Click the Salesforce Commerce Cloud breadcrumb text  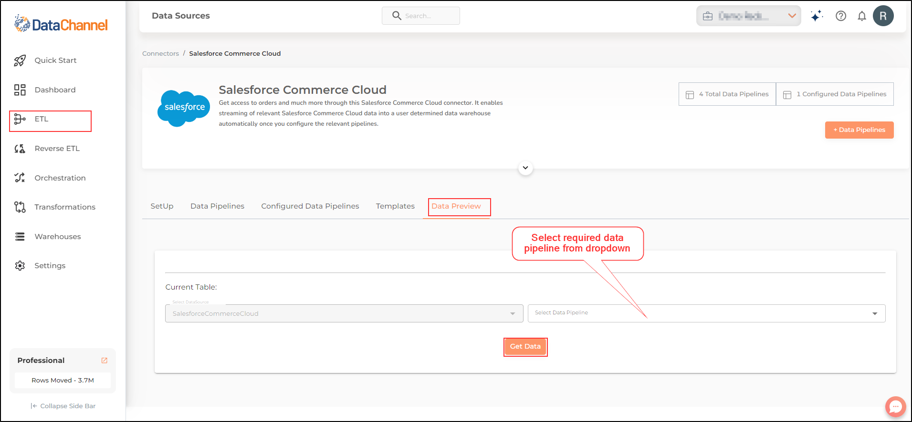(x=235, y=54)
